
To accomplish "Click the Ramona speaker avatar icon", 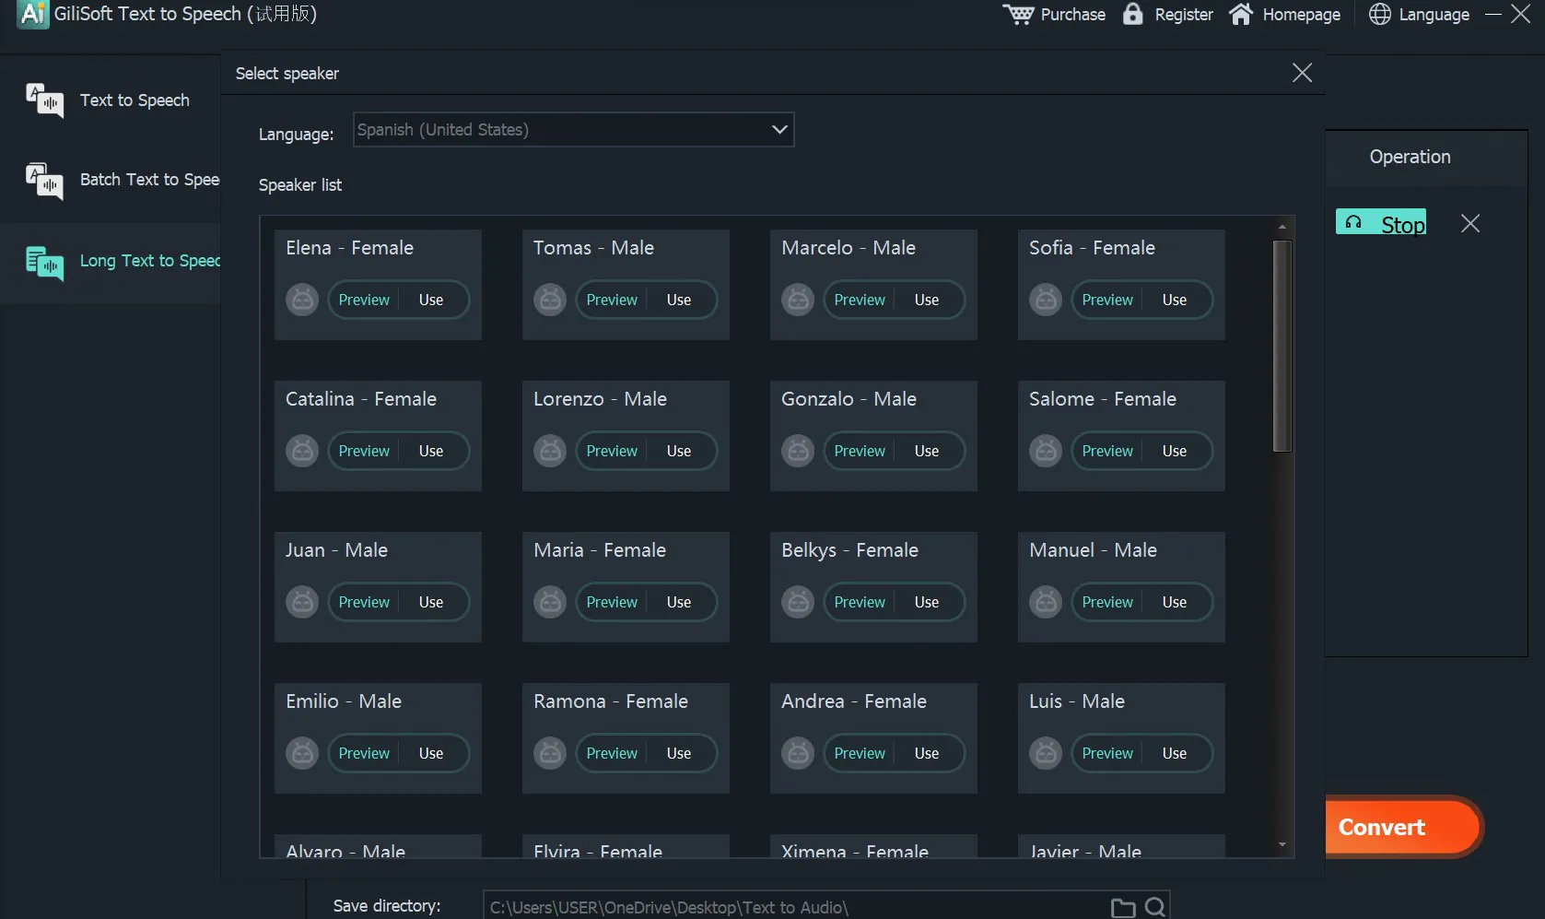I will click(x=550, y=753).
